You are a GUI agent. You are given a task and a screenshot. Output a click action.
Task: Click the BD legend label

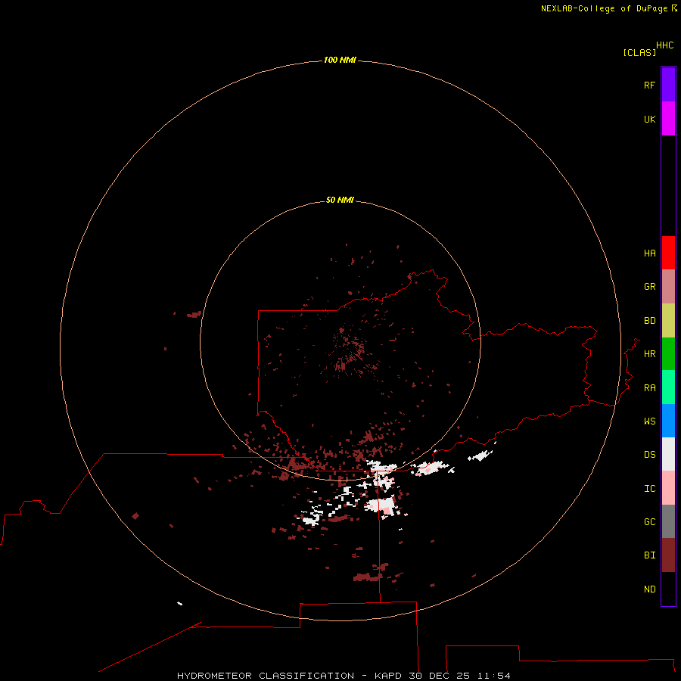click(x=649, y=321)
